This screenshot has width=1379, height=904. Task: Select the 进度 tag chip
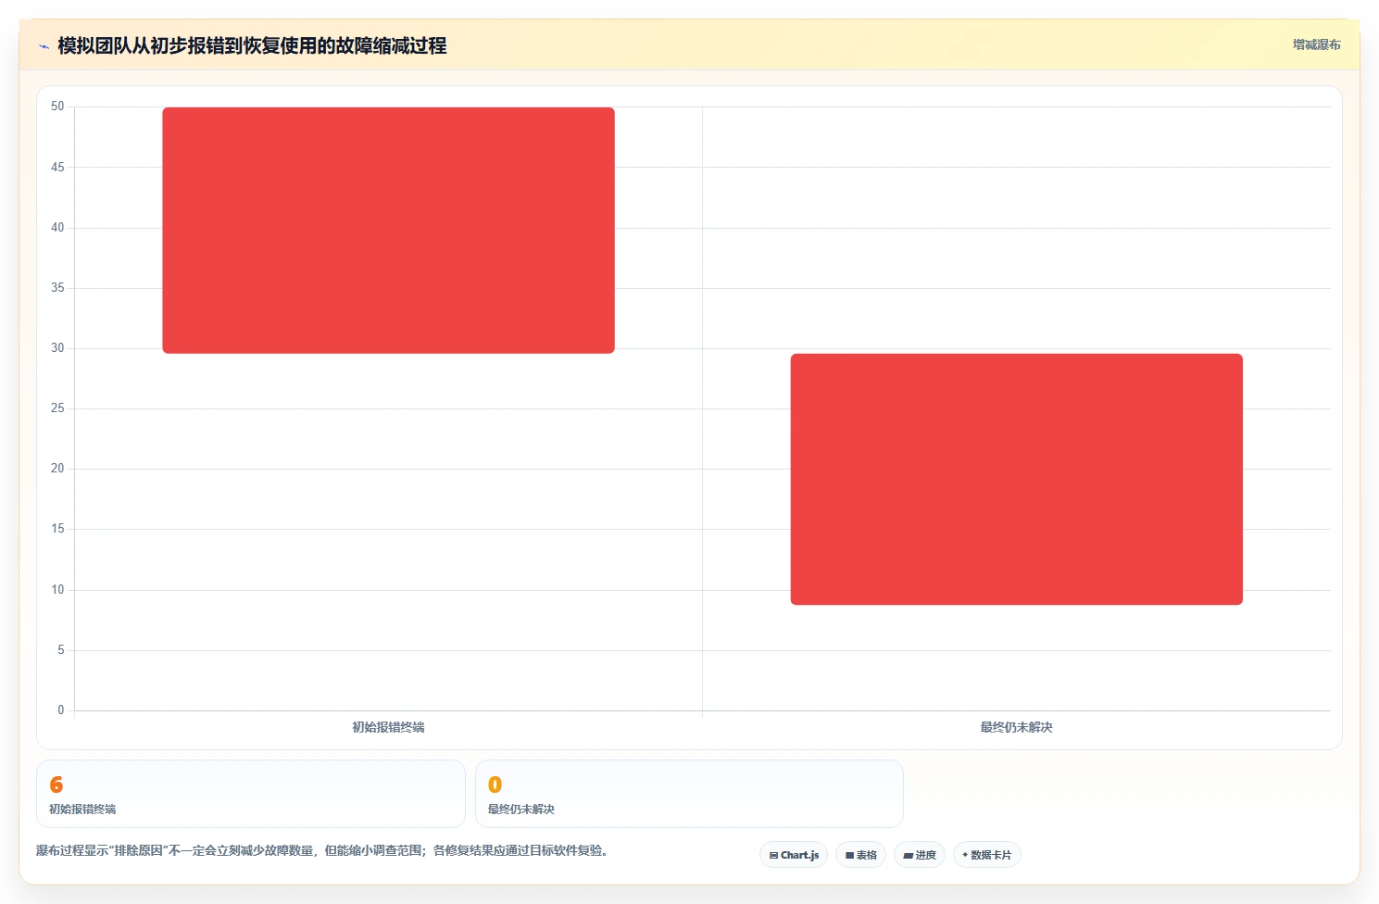point(920,855)
